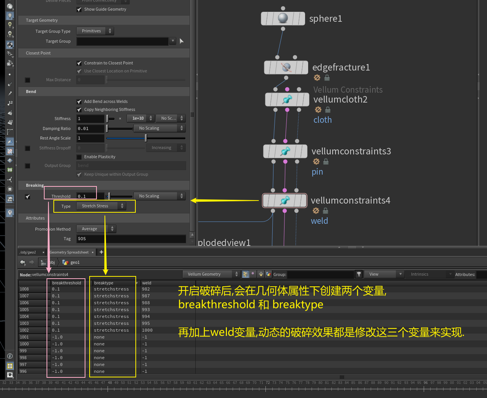Image resolution: width=487 pixels, height=398 pixels.
Task: Add a new pane tab with plus icon
Action: tap(101, 252)
